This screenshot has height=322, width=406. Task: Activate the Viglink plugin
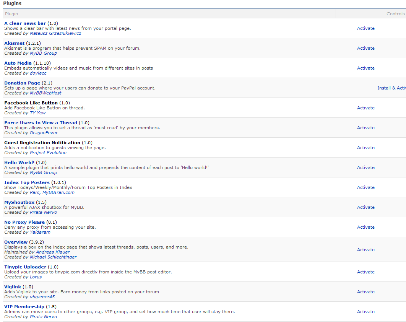(365, 292)
